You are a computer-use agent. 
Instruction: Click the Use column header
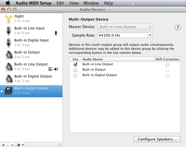click(75, 59)
